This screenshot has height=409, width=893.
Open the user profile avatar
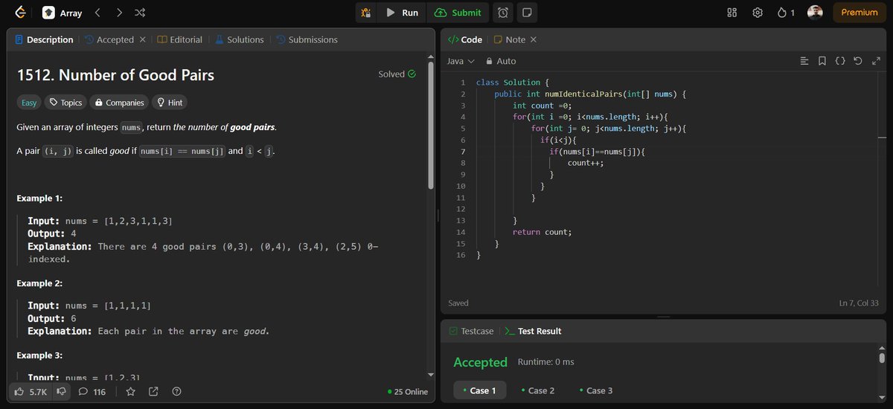click(815, 13)
